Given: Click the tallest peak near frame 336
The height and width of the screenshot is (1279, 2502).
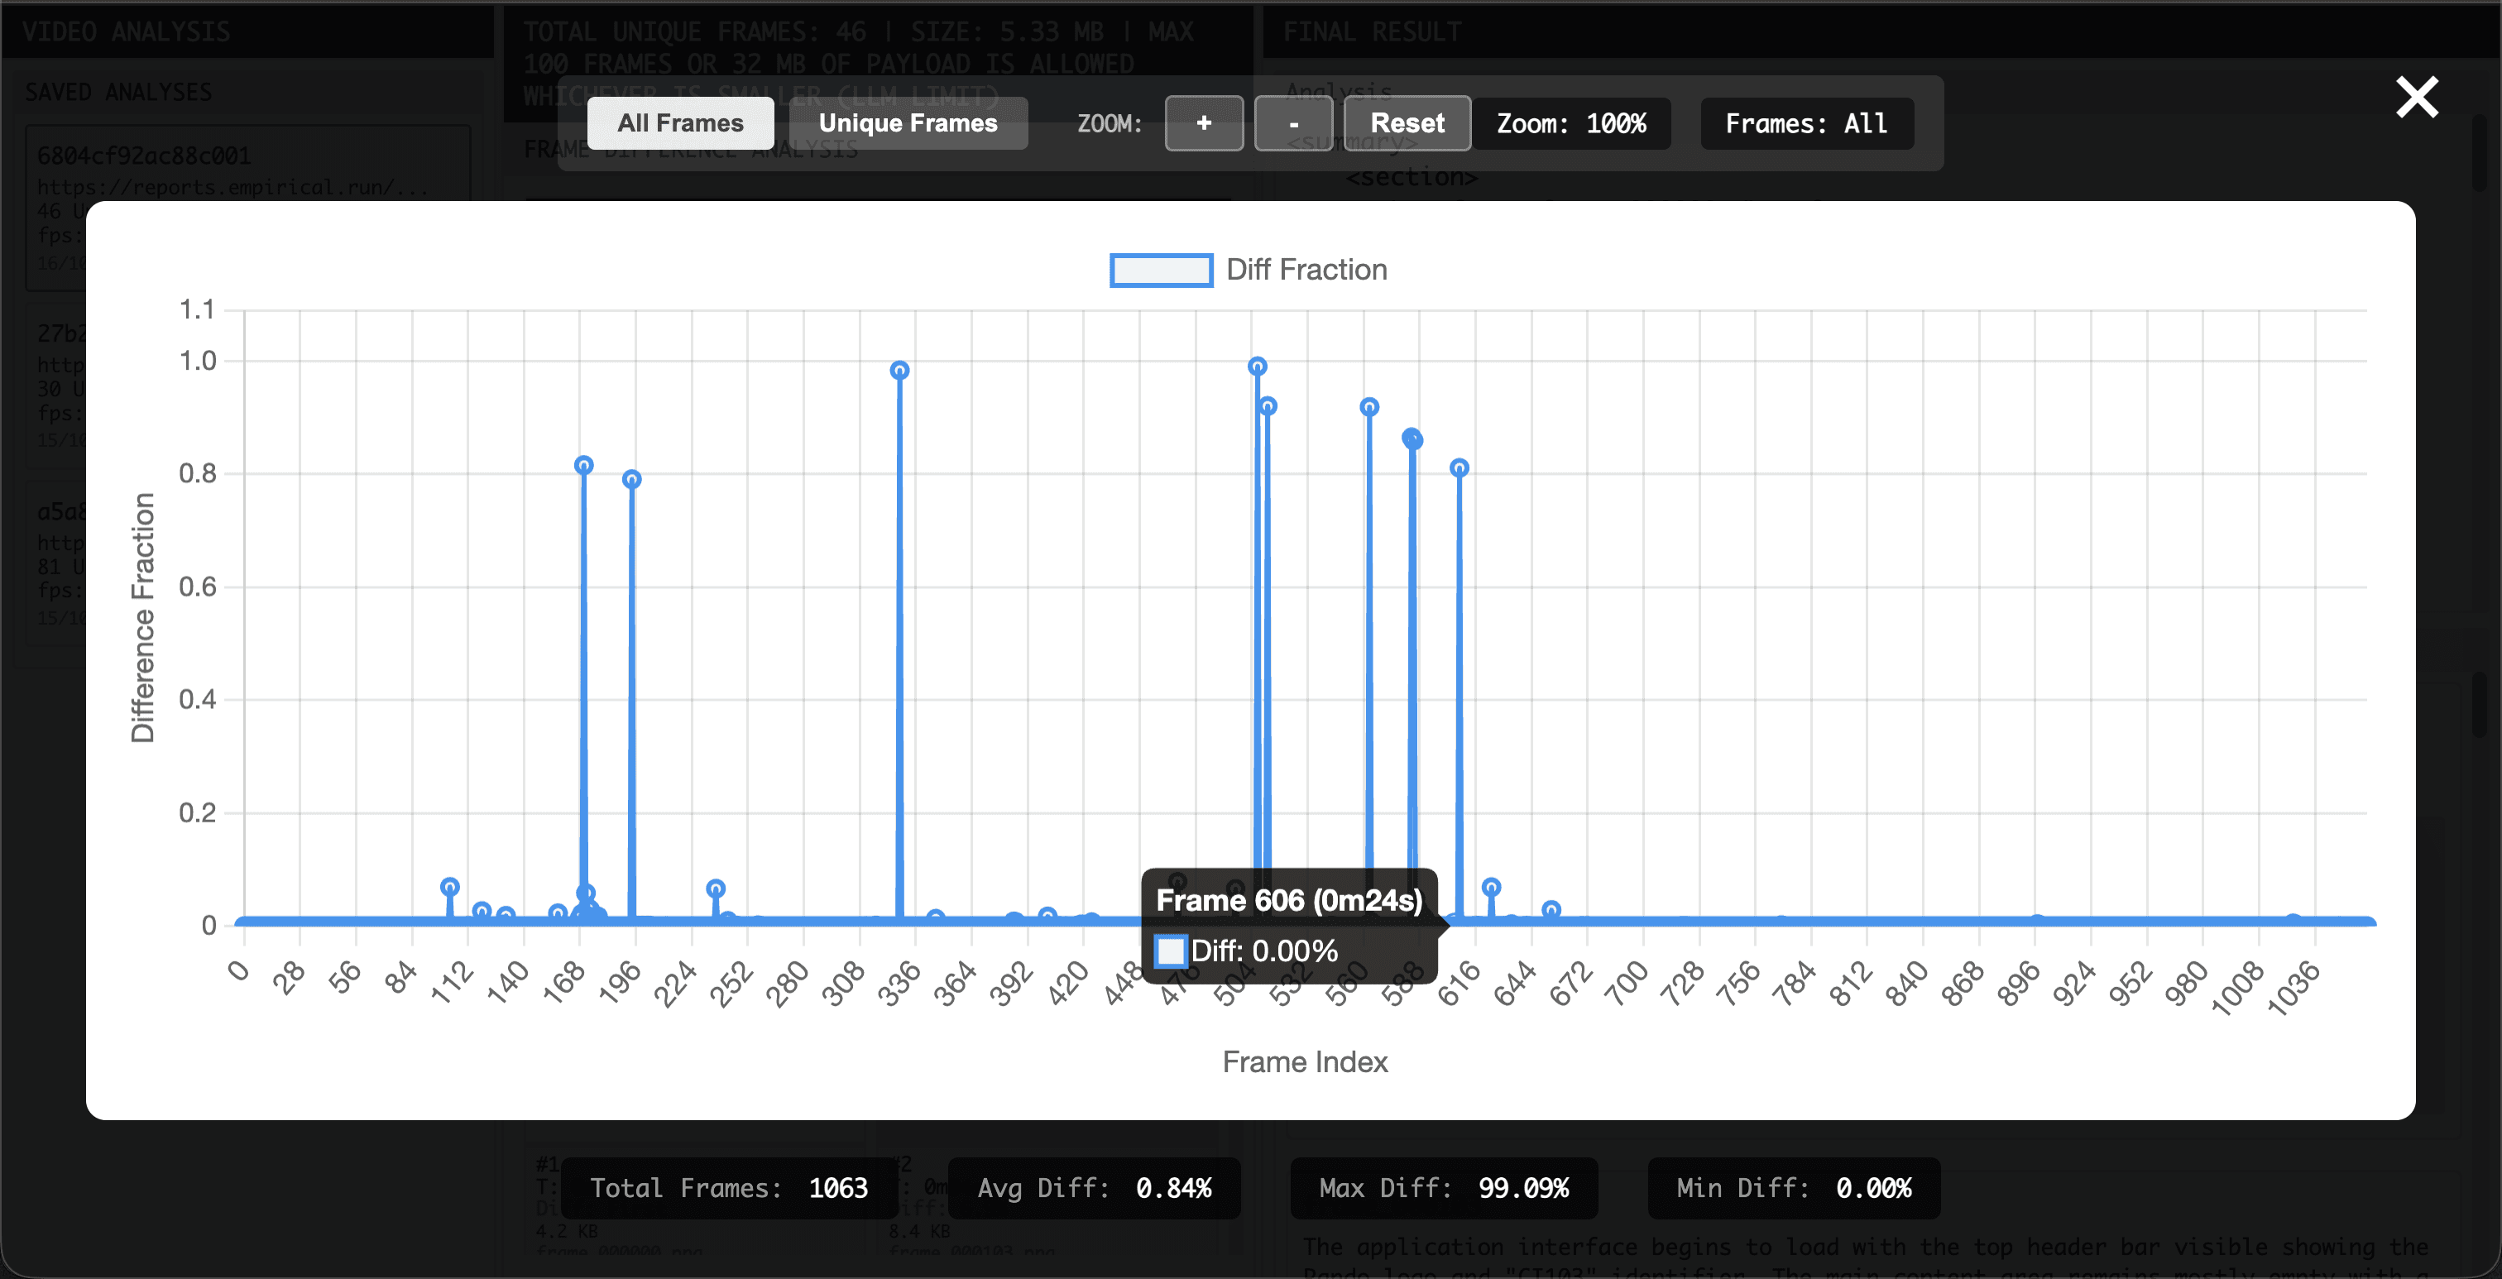Looking at the screenshot, I should tap(899, 369).
